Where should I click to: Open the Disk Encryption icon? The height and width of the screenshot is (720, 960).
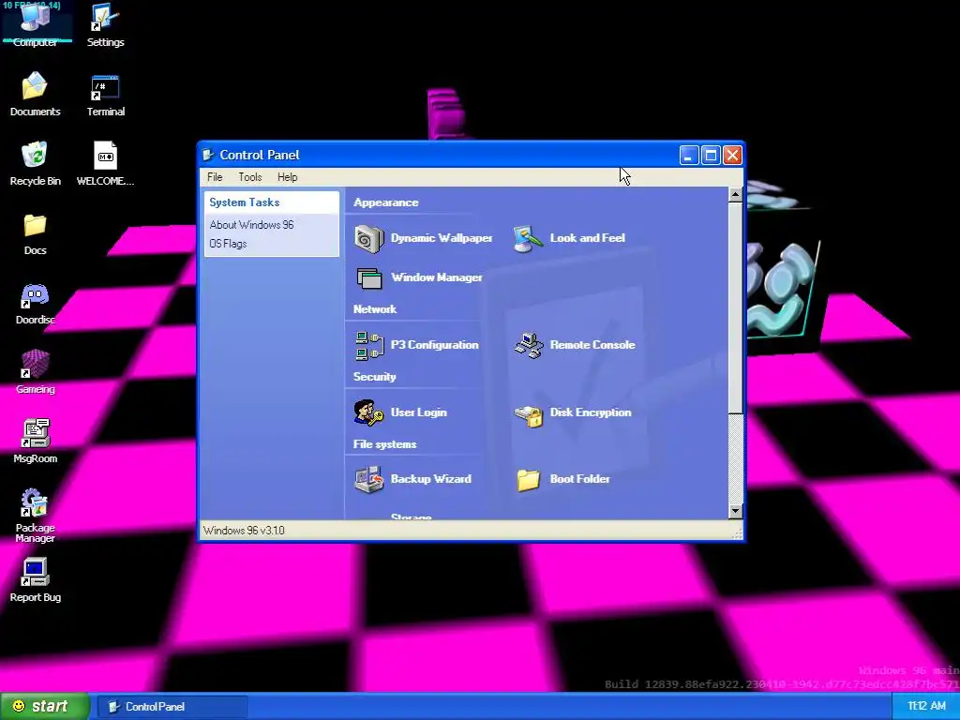click(x=529, y=414)
